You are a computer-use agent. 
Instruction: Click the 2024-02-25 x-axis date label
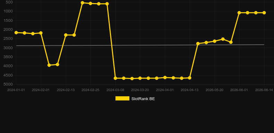(x=90, y=90)
